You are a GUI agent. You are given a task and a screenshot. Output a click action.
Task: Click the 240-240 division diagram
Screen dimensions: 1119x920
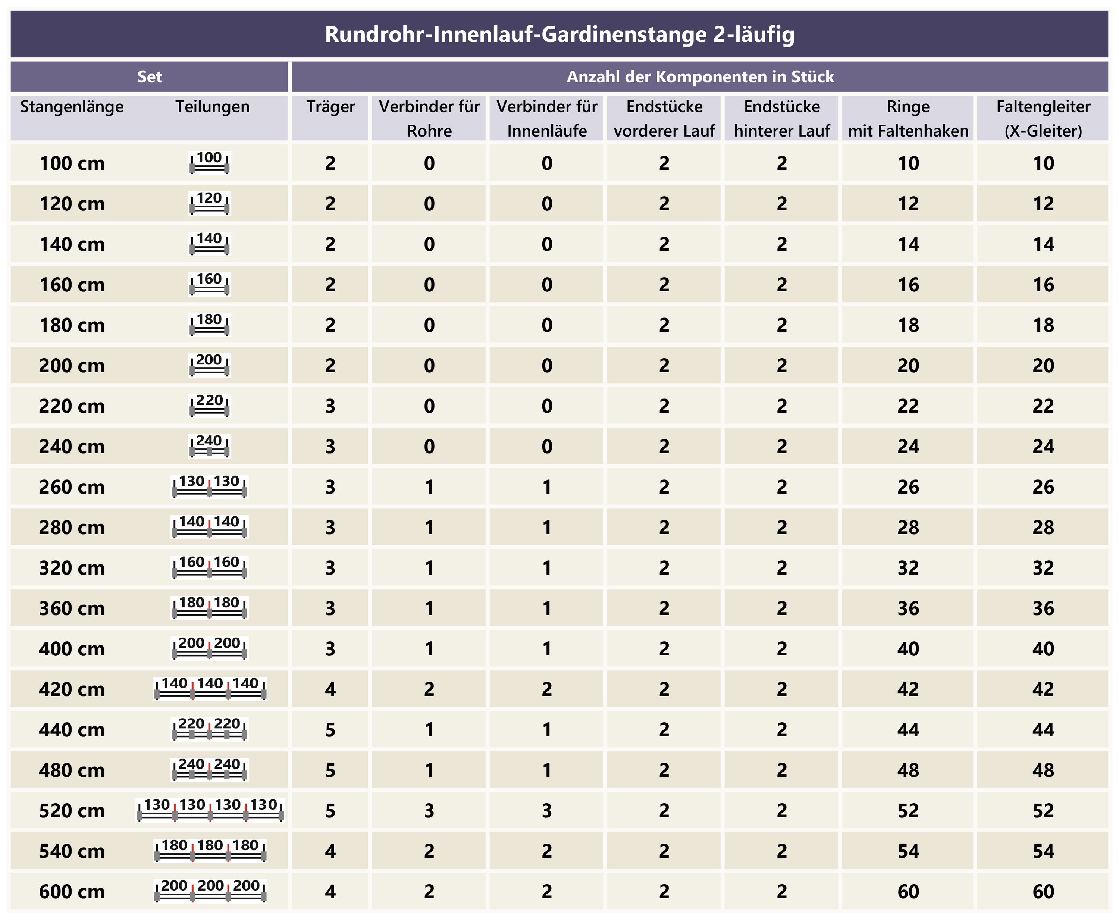point(210,770)
